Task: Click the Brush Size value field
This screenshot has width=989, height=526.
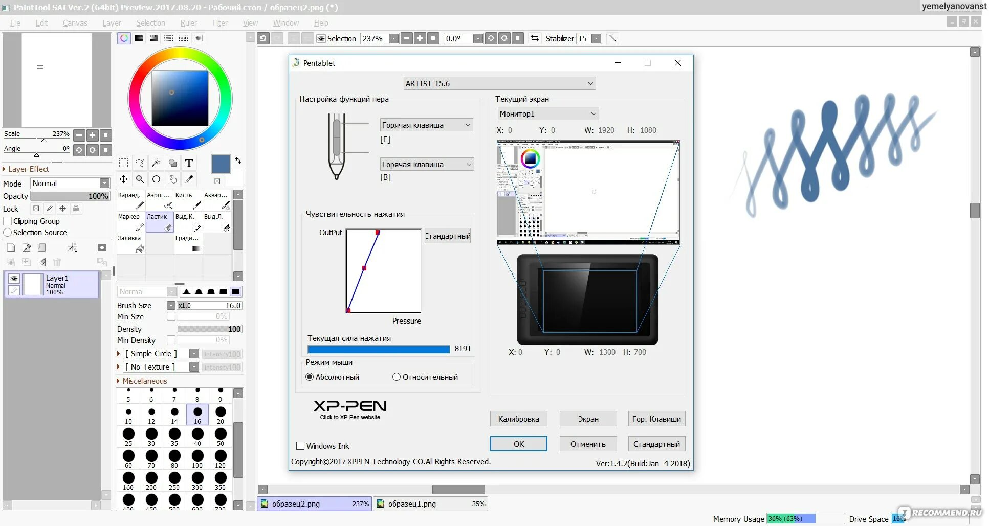Action: point(209,305)
